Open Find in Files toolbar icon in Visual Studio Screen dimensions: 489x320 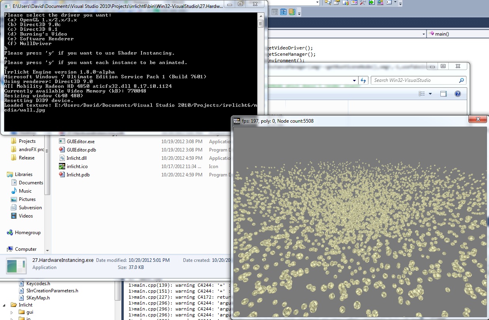click(328, 2)
